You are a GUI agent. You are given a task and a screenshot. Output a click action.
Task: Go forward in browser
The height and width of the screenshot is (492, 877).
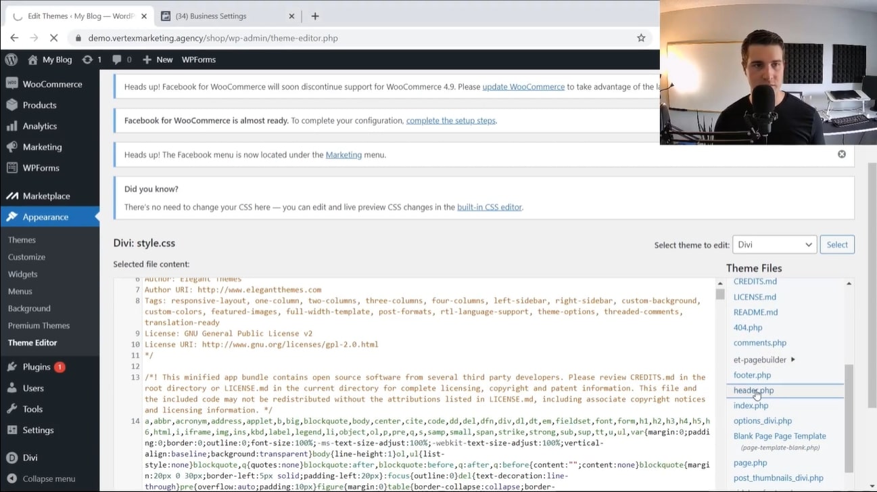[34, 38]
